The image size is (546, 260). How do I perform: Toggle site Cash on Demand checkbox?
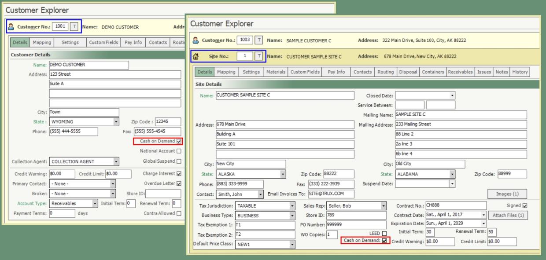(x=384, y=241)
